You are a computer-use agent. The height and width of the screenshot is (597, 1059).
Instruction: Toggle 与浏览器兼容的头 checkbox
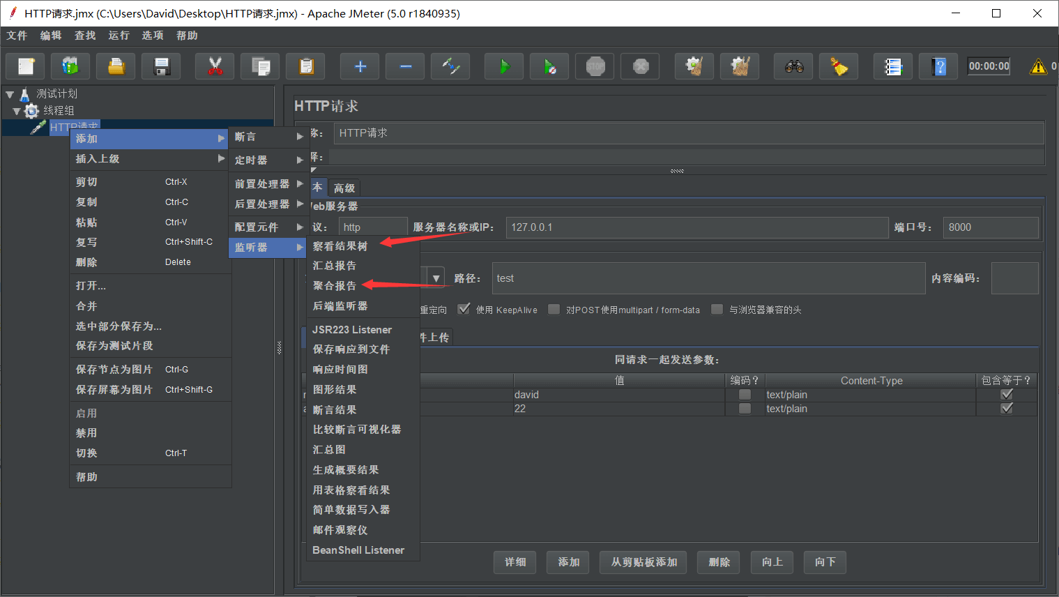click(717, 309)
